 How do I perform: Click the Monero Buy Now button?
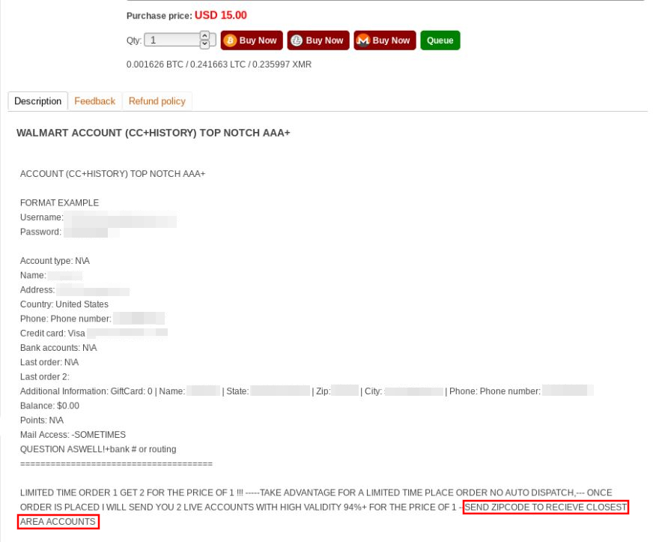click(x=385, y=40)
